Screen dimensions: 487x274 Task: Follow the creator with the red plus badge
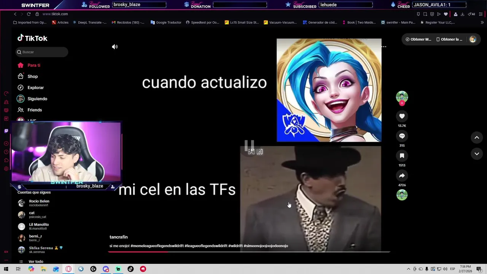pyautogui.click(x=402, y=103)
